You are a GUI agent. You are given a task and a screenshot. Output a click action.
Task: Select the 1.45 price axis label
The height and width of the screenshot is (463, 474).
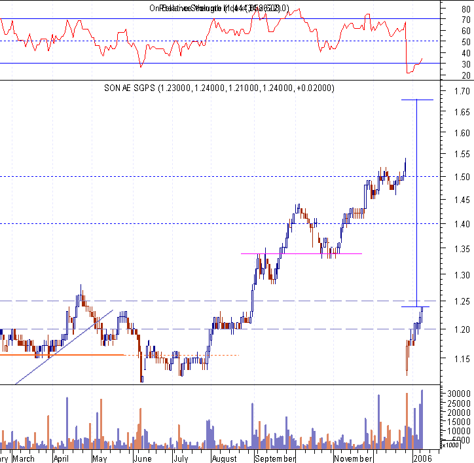click(x=462, y=200)
